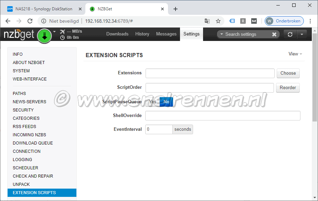Viewport: 318px width, 201px height.
Task: Switch to the History tab
Action: click(x=142, y=34)
